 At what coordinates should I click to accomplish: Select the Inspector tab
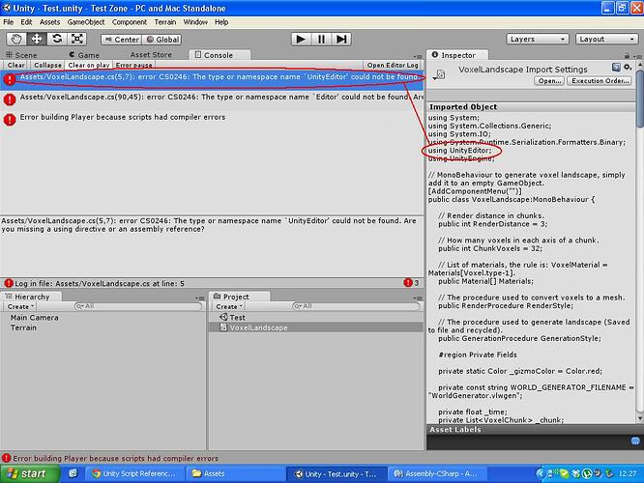458,55
